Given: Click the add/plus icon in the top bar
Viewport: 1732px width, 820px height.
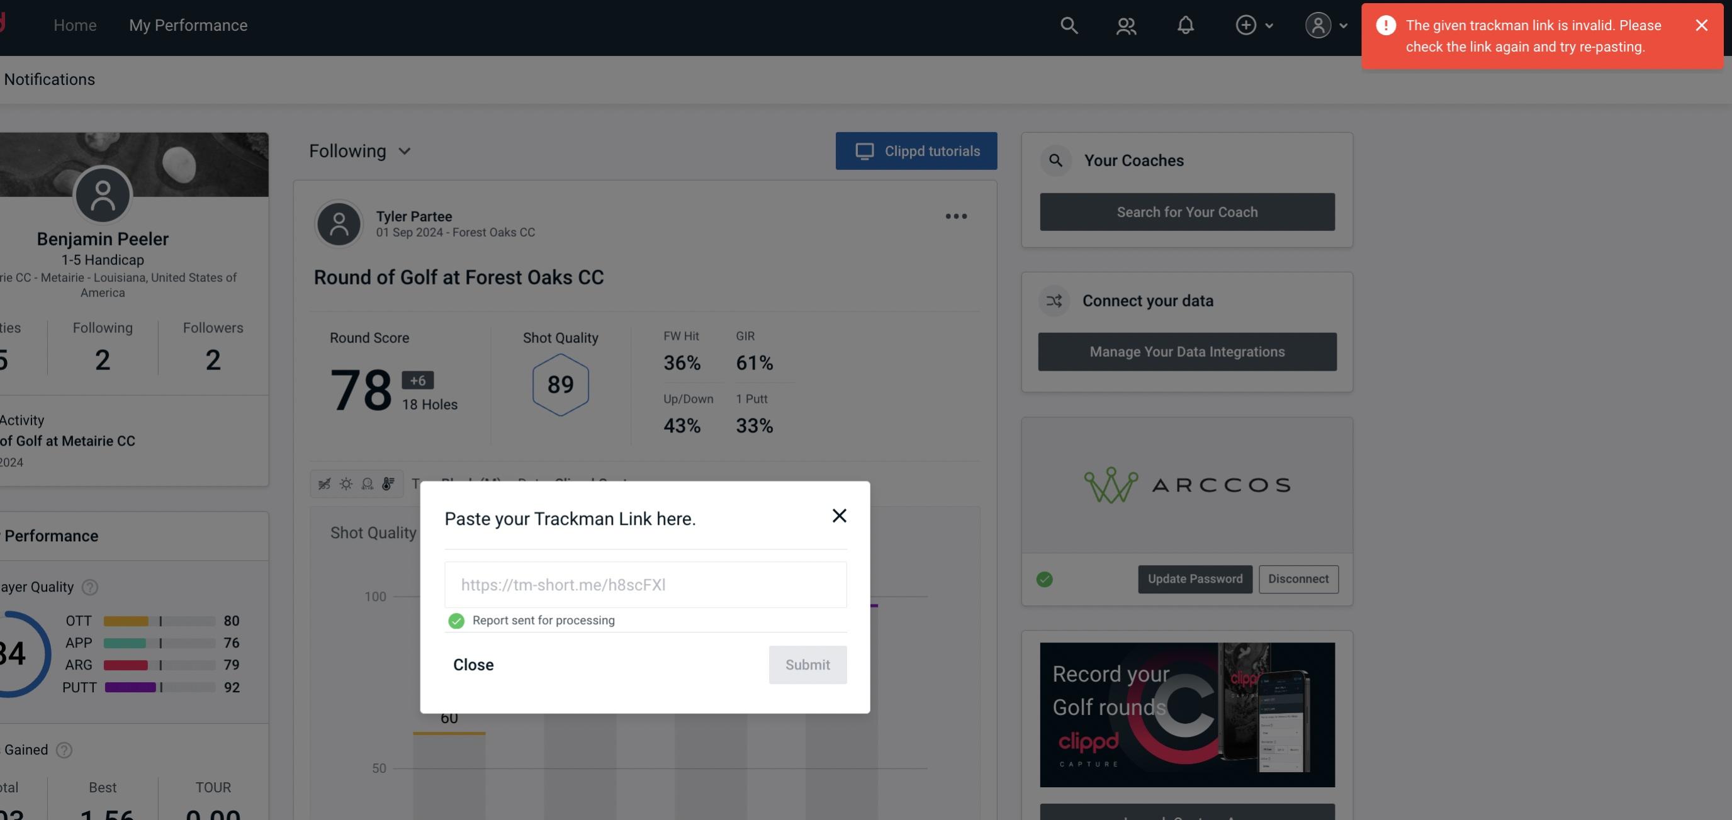Looking at the screenshot, I should pyautogui.click(x=1246, y=25).
